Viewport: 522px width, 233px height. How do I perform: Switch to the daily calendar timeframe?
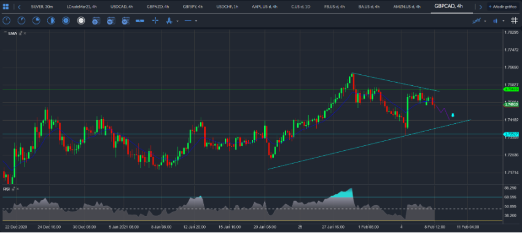coord(96,21)
